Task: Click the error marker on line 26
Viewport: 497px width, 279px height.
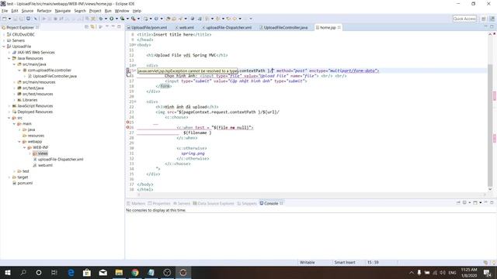Action: click(x=127, y=127)
